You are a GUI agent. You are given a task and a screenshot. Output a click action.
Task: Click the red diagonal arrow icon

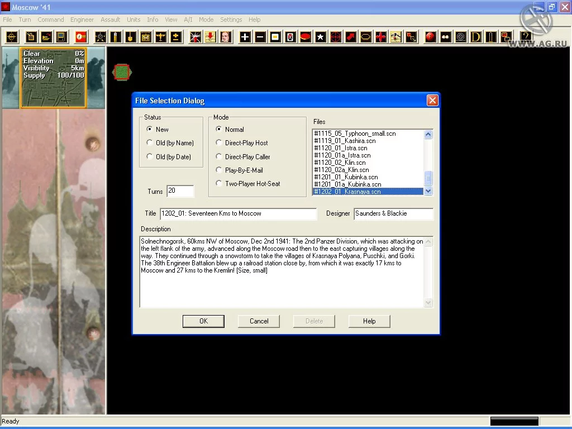coord(351,37)
